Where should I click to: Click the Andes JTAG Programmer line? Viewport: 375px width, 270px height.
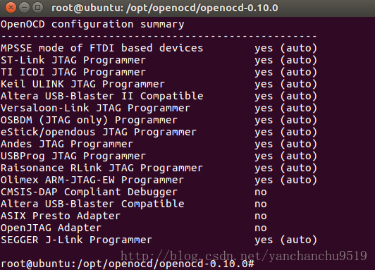[x=159, y=144]
